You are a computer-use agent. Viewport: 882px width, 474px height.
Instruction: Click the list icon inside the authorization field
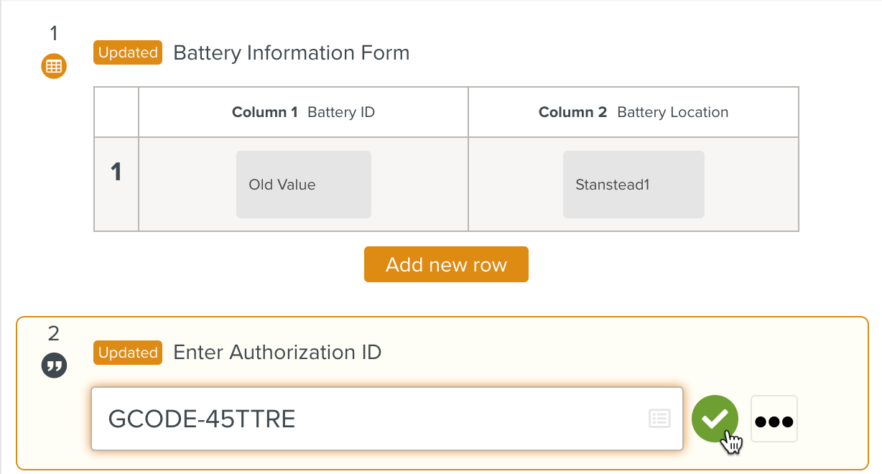click(659, 419)
